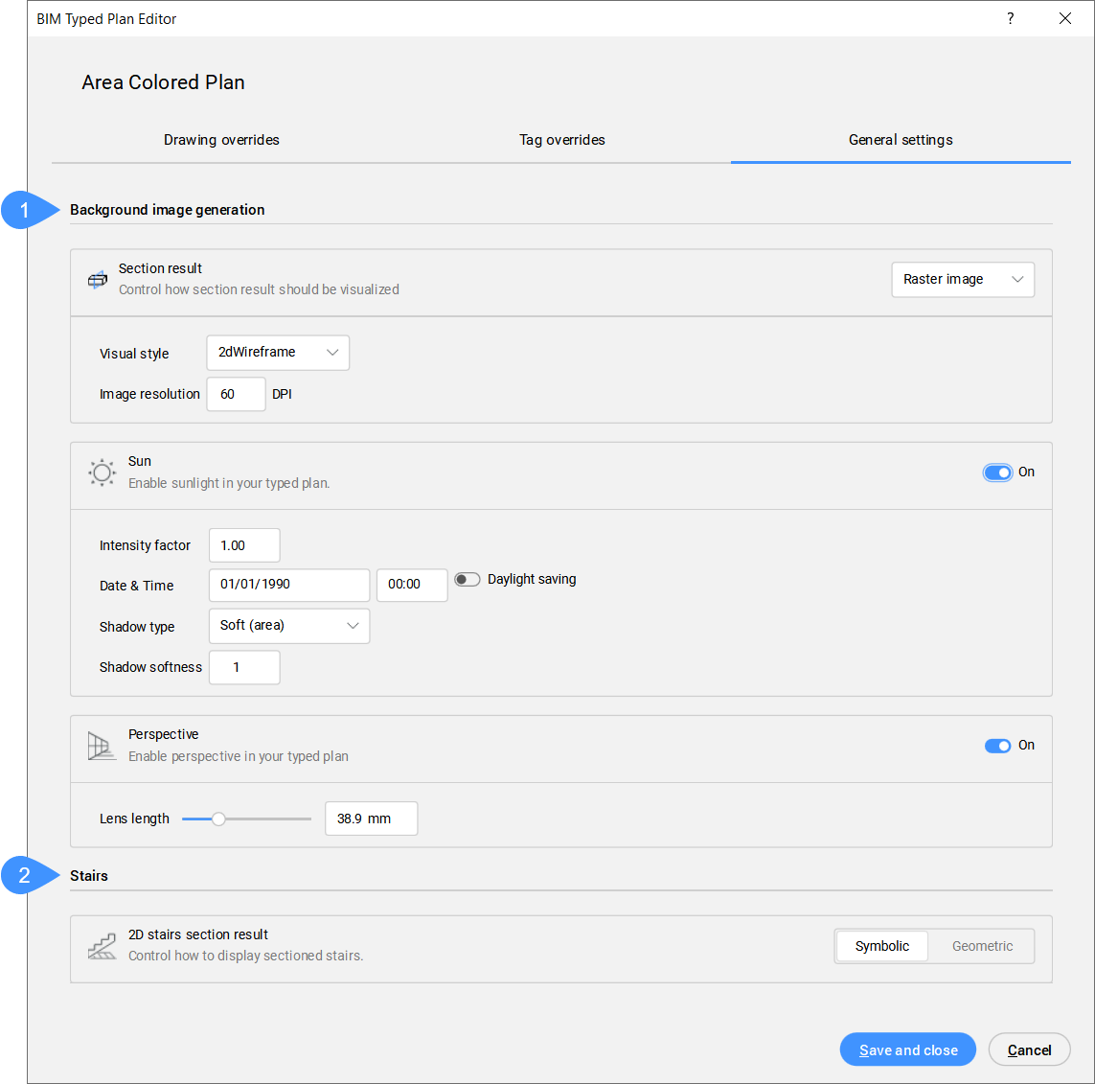This screenshot has width=1095, height=1084.
Task: Select Geometric stairs display option
Action: (982, 946)
